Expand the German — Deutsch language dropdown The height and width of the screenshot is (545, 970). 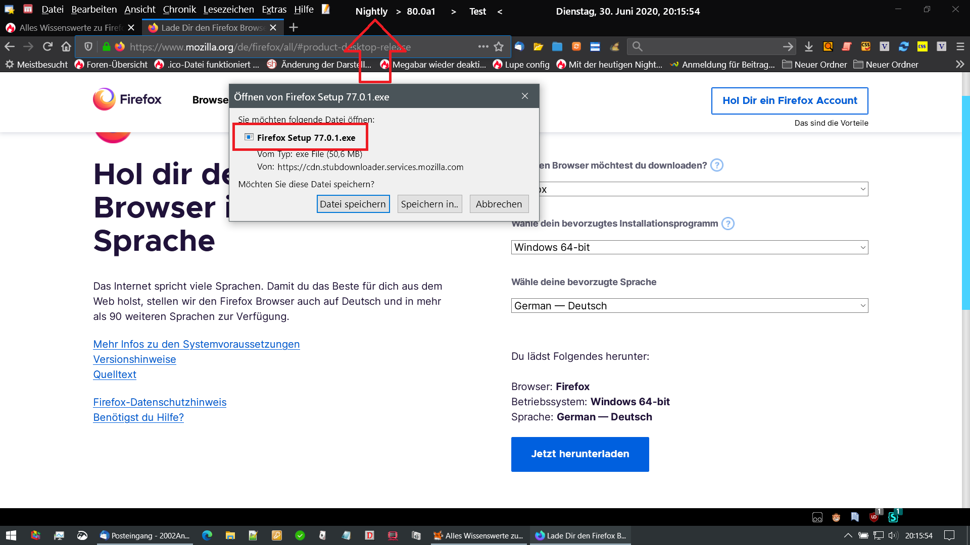click(x=689, y=306)
